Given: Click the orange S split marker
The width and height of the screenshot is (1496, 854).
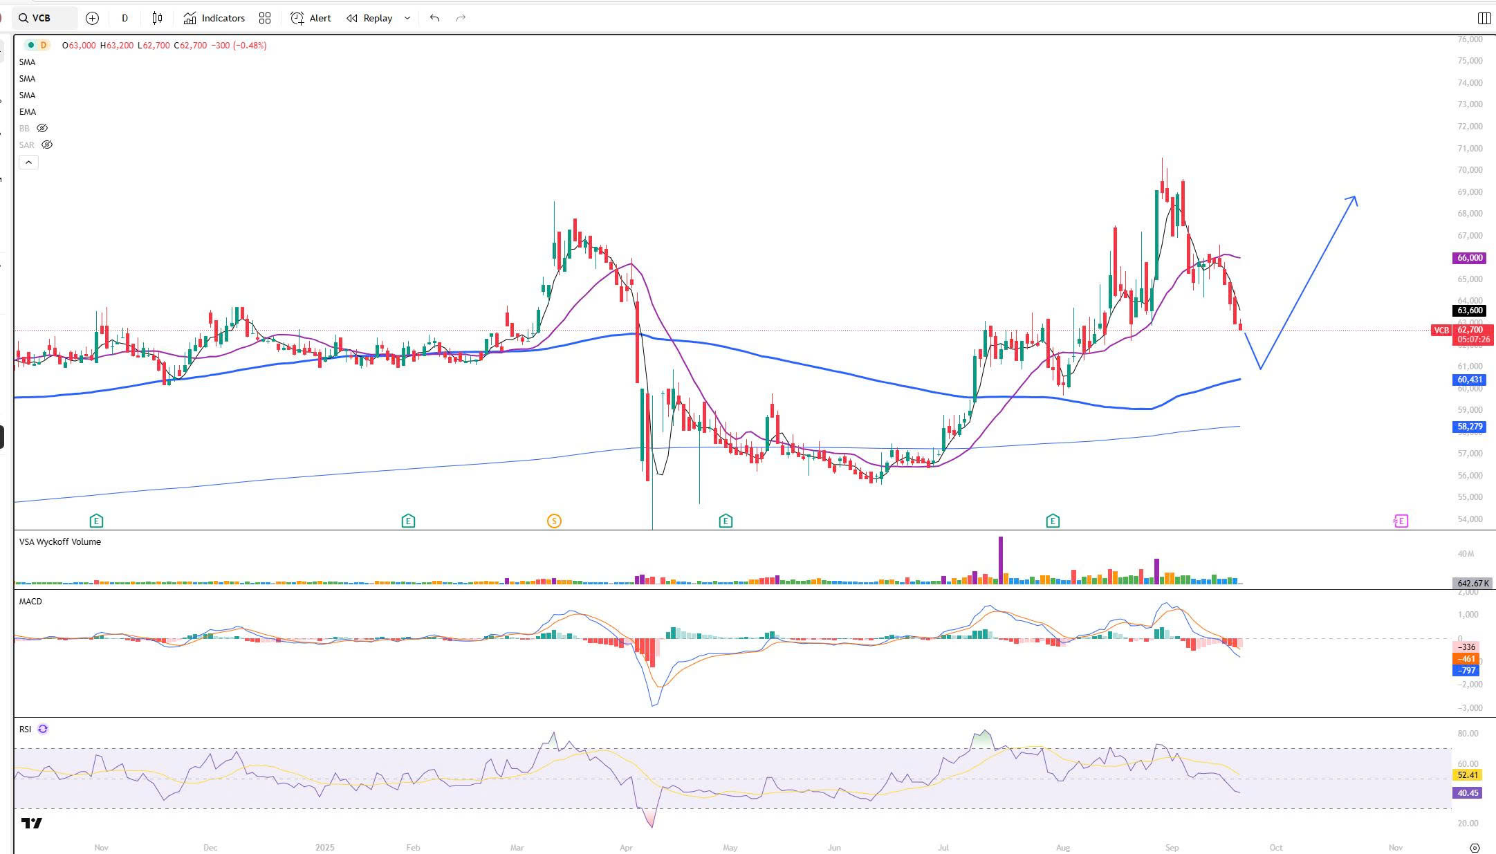Looking at the screenshot, I should [554, 521].
